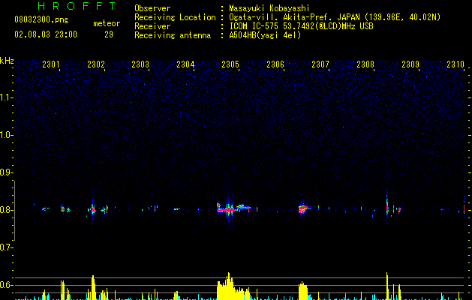Image resolution: width=472 pixels, height=300 pixels.
Task: Click the observer name Masayuki Kobayashi
Action: tap(269, 8)
